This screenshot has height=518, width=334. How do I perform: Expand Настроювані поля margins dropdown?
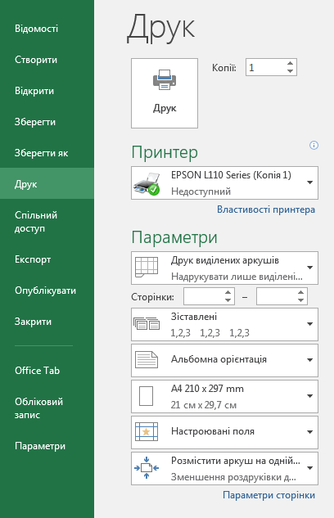coord(224,432)
